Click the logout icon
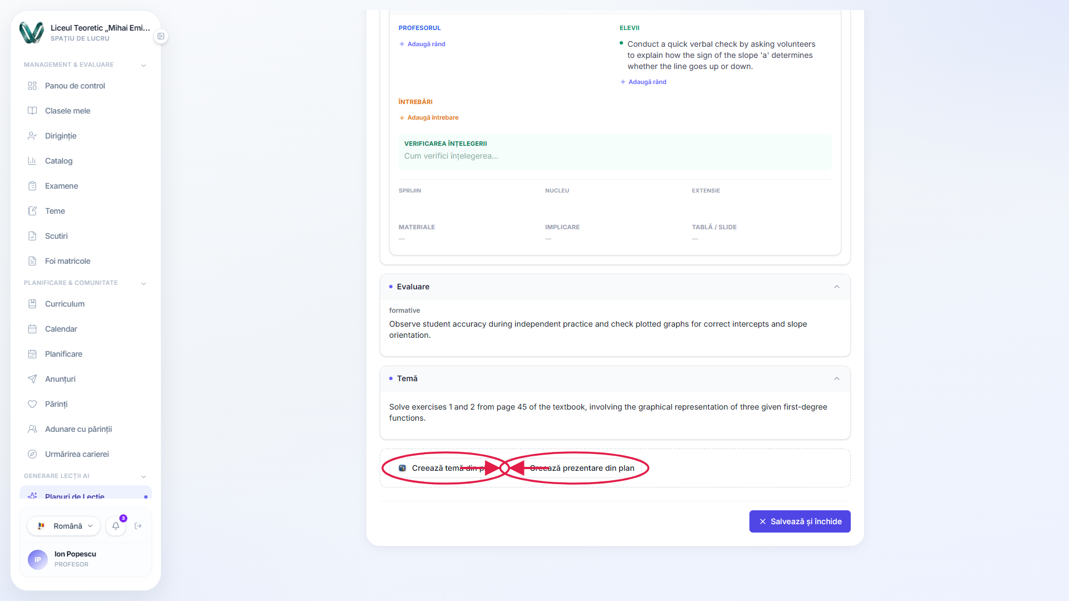The width and height of the screenshot is (1069, 601). click(138, 526)
